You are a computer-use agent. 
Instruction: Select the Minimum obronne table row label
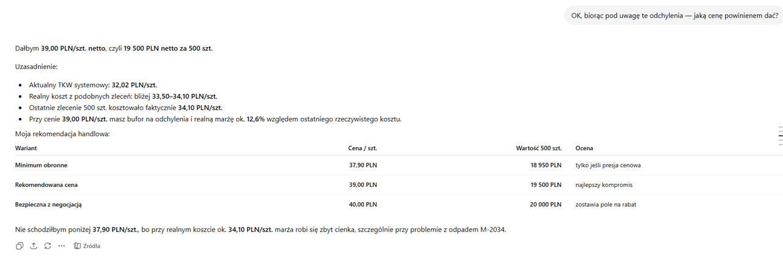click(41, 165)
